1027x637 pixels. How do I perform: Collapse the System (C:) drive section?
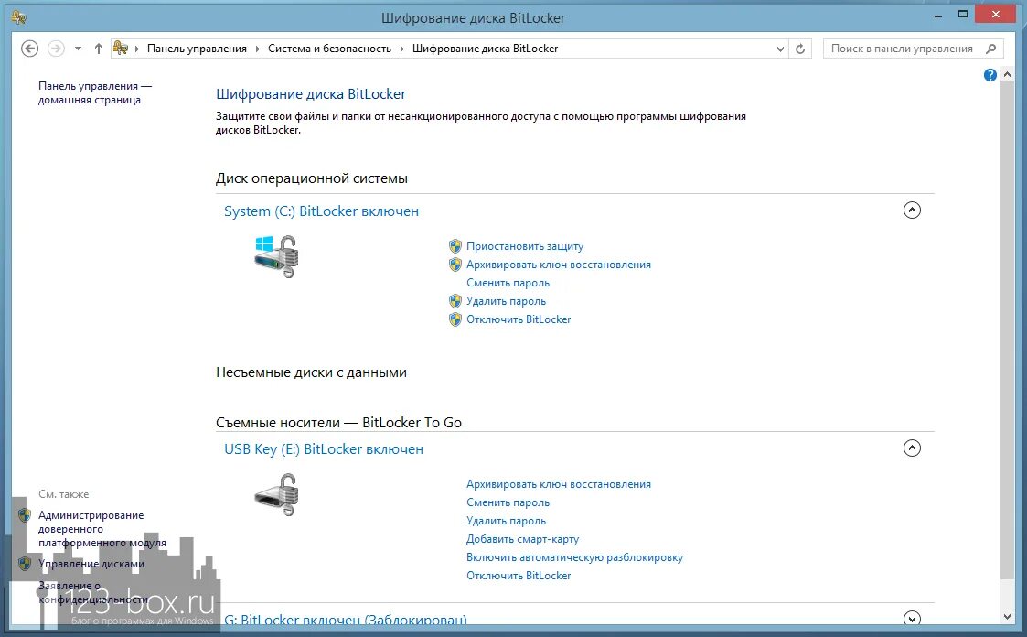click(x=912, y=211)
